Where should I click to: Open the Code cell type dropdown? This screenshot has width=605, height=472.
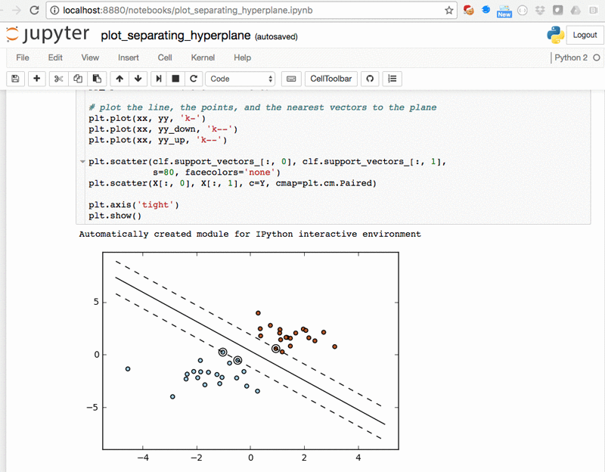[x=240, y=79]
